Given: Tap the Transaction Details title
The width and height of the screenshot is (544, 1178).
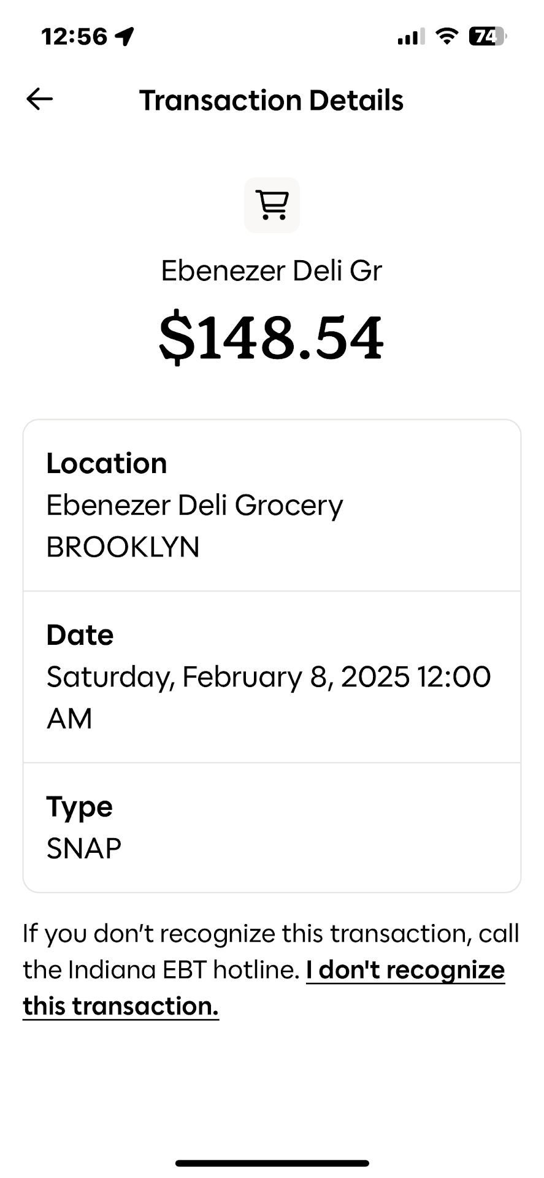Looking at the screenshot, I should point(271,100).
